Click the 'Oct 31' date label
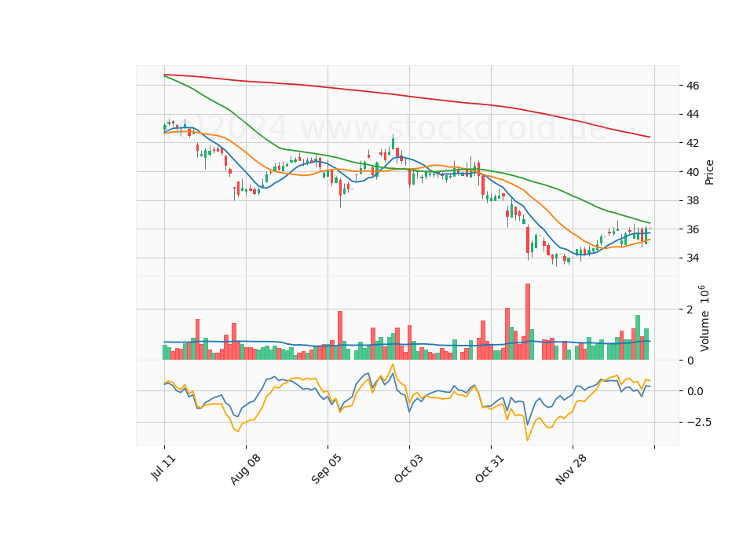 click(489, 468)
